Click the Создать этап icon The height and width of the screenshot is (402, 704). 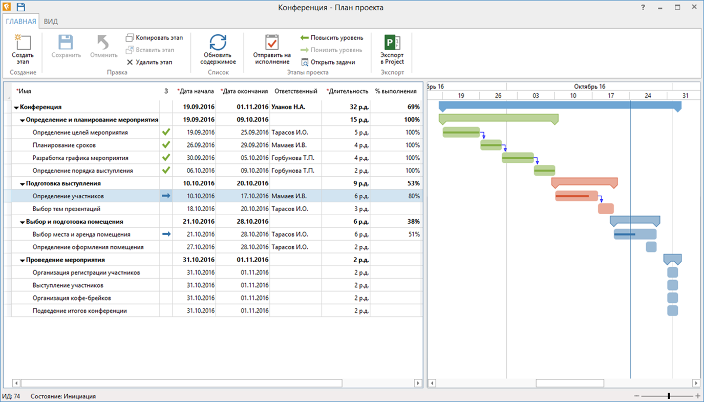(23, 42)
